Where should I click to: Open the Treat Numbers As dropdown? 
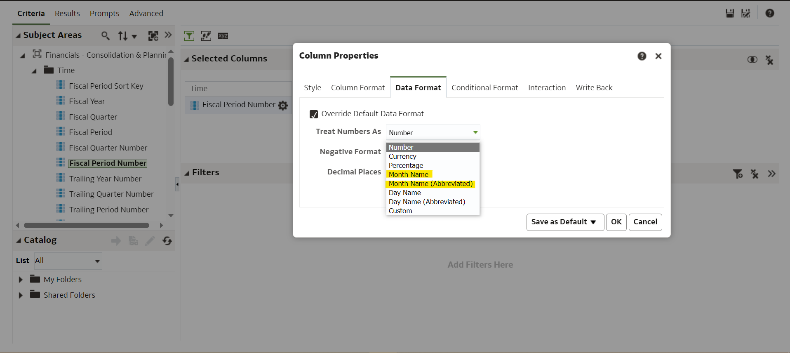tap(433, 132)
